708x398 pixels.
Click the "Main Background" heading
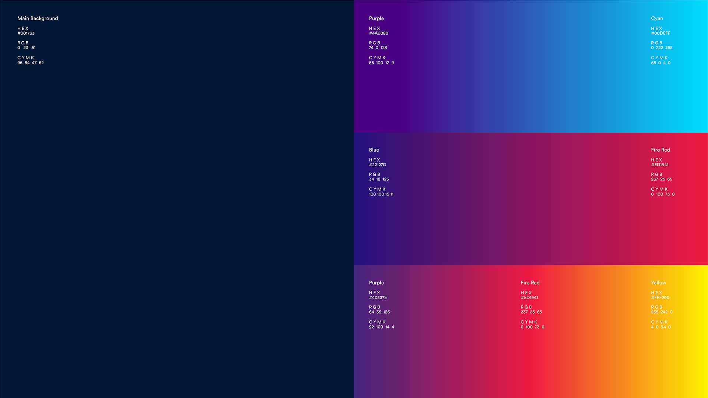click(x=38, y=18)
